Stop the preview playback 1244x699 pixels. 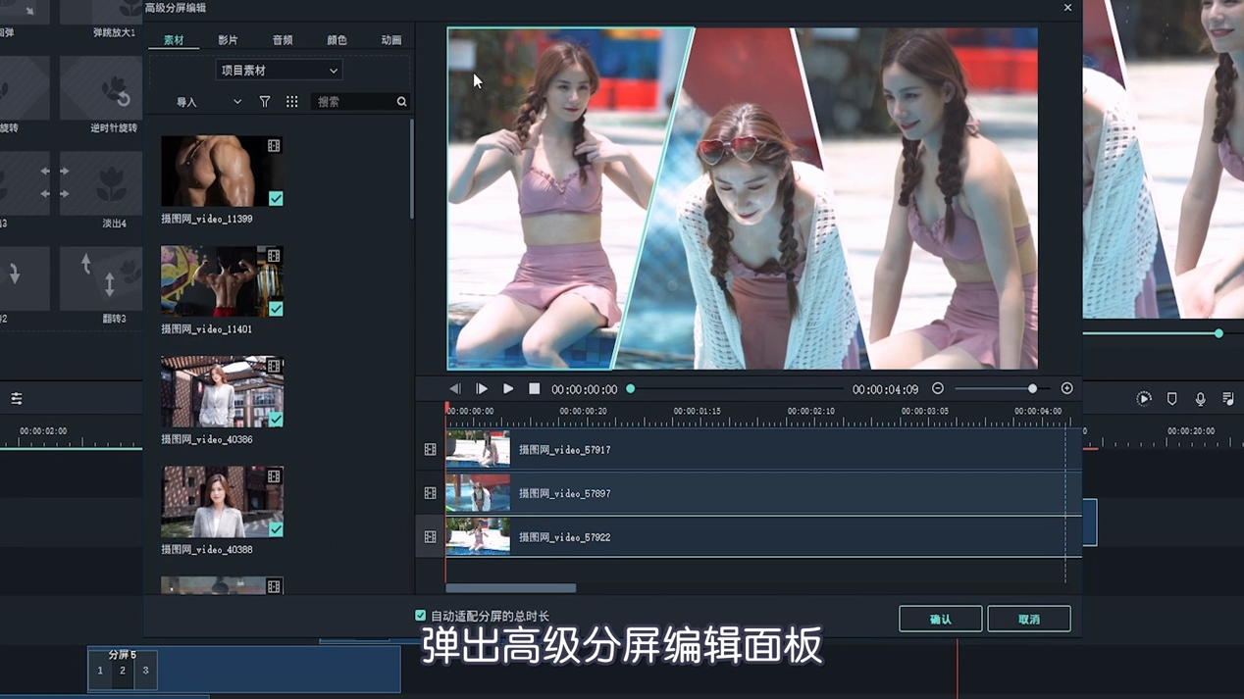pyautogui.click(x=534, y=389)
